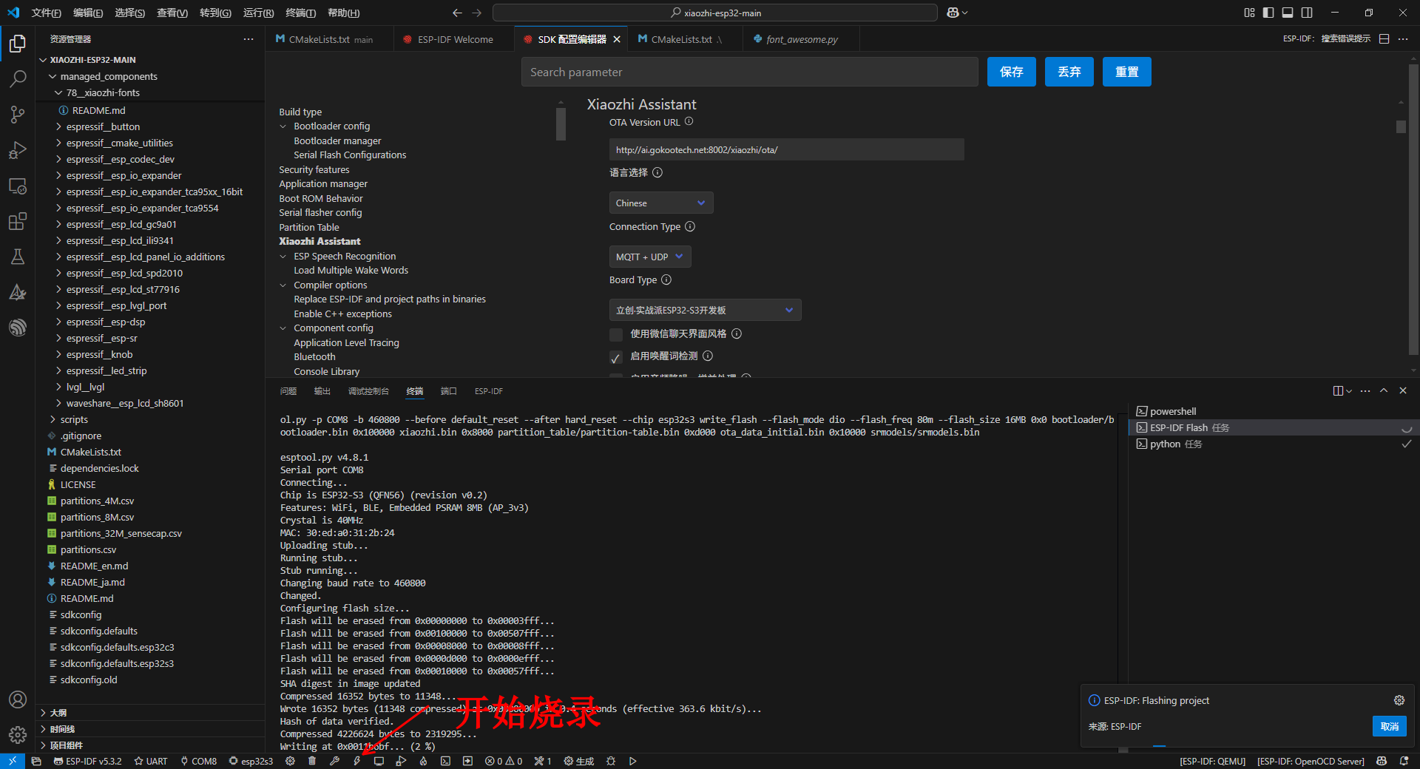The height and width of the screenshot is (769, 1420).
Task: Open the 终端(T) menu
Action: coord(300,13)
